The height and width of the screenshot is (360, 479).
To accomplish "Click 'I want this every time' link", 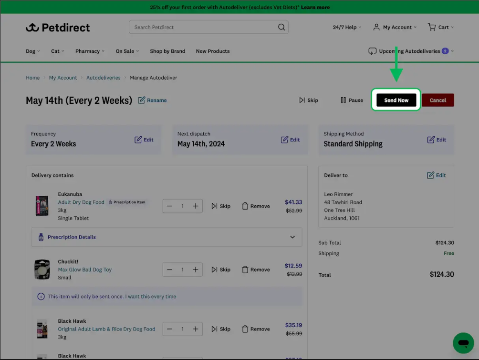I will point(151,296).
